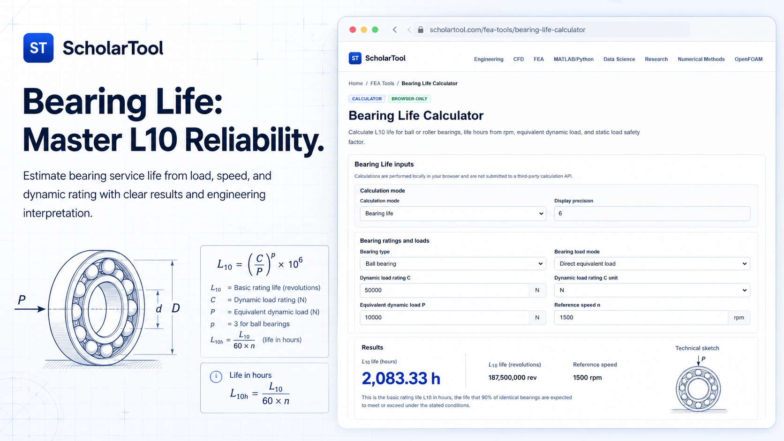
Task: Open the OpenFOAM nav menu
Action: [x=748, y=59]
